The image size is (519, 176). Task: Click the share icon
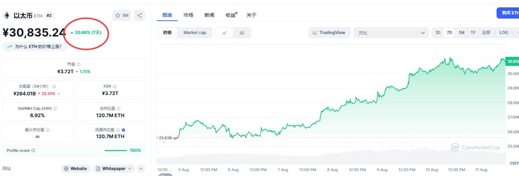(x=139, y=16)
